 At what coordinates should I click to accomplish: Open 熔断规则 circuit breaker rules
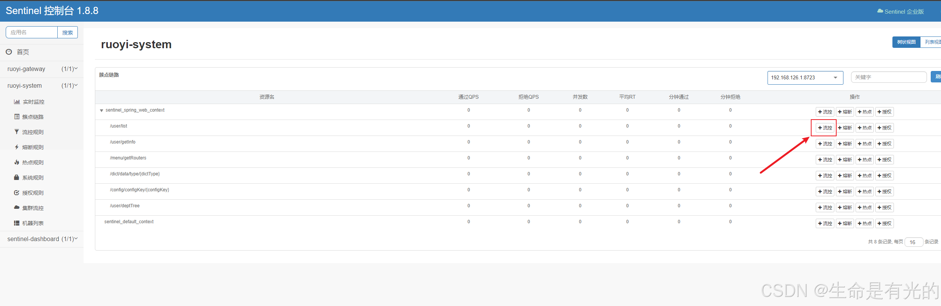33,147
